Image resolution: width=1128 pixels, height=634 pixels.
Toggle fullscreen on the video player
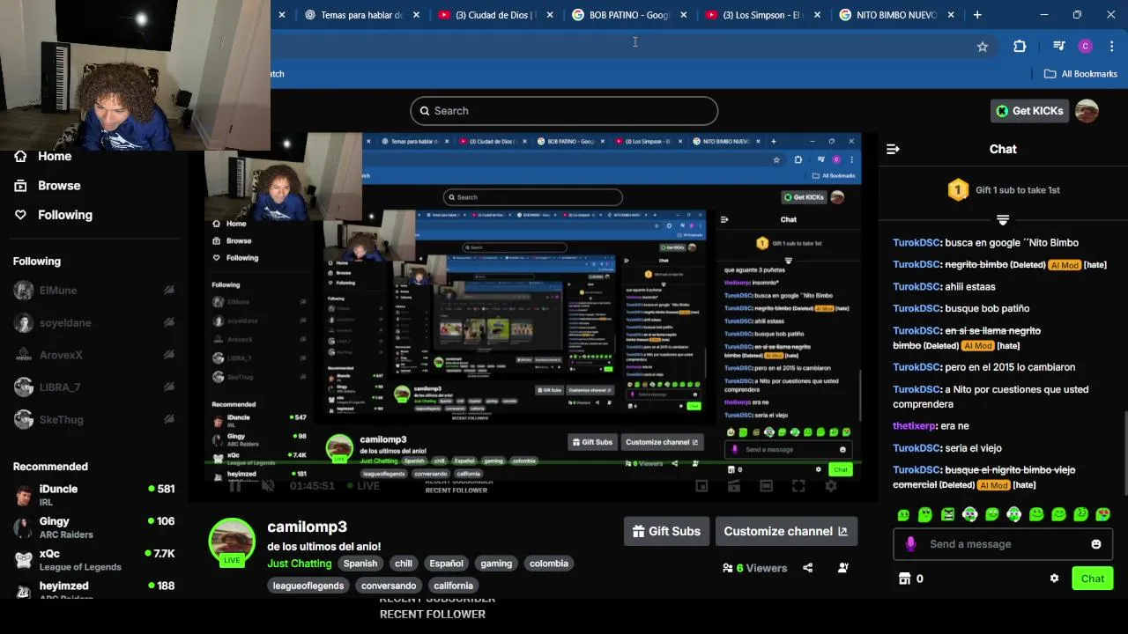pos(798,486)
